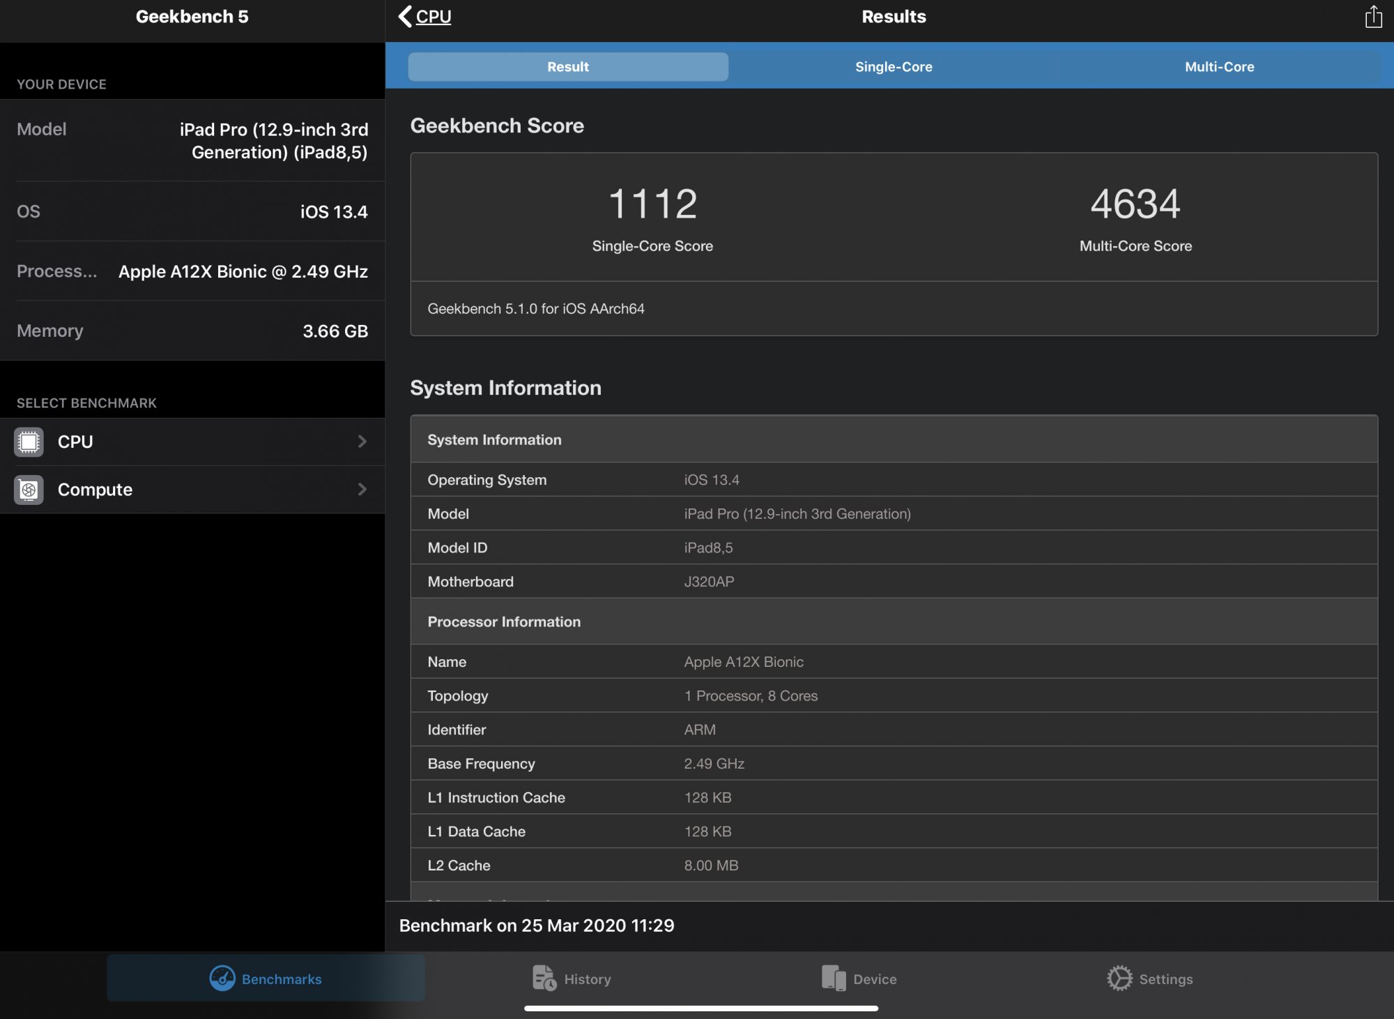Click the 'Multi-Core Score' caption

pyautogui.click(x=1135, y=246)
